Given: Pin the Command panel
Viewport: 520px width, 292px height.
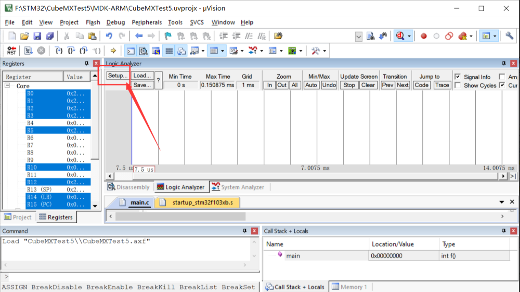Looking at the screenshot, I should pyautogui.click(x=245, y=231).
